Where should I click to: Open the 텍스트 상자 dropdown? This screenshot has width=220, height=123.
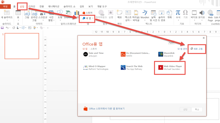click(x=128, y=19)
